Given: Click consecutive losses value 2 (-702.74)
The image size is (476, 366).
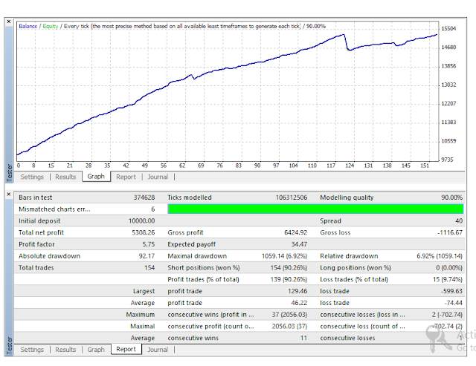Looking at the screenshot, I should [447, 315].
